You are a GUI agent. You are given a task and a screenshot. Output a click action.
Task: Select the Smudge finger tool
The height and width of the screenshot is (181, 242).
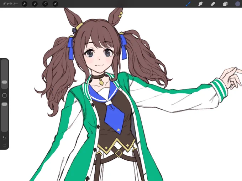click(x=200, y=4)
